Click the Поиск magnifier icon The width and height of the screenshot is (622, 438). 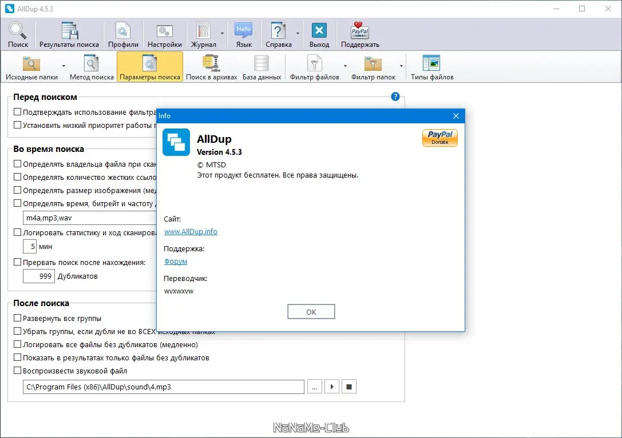18,31
